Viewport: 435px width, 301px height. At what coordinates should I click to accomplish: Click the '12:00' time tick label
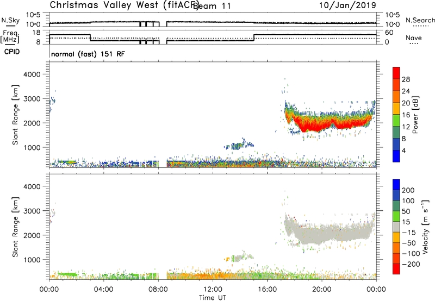click(213, 290)
